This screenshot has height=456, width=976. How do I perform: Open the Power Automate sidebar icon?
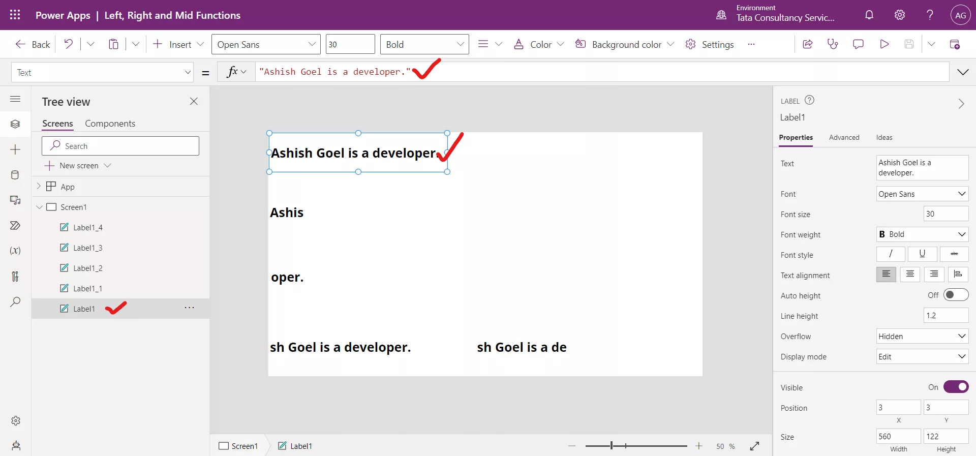coord(15,225)
